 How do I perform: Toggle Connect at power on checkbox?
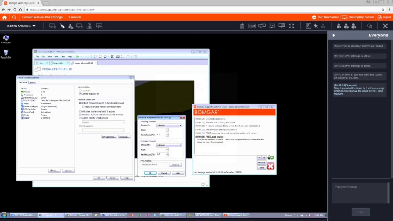coord(80,94)
